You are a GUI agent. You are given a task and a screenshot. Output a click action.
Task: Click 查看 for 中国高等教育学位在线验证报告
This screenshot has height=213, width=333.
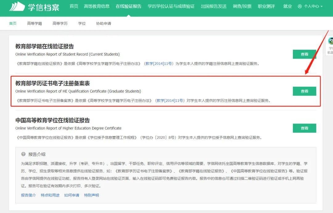tap(304, 128)
